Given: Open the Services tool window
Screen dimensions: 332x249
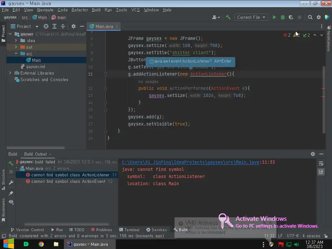Looking at the screenshot, I should 157,230.
